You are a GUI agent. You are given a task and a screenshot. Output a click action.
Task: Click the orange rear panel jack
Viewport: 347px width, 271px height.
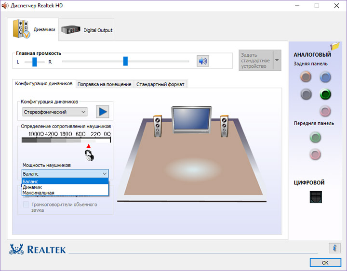306,77
